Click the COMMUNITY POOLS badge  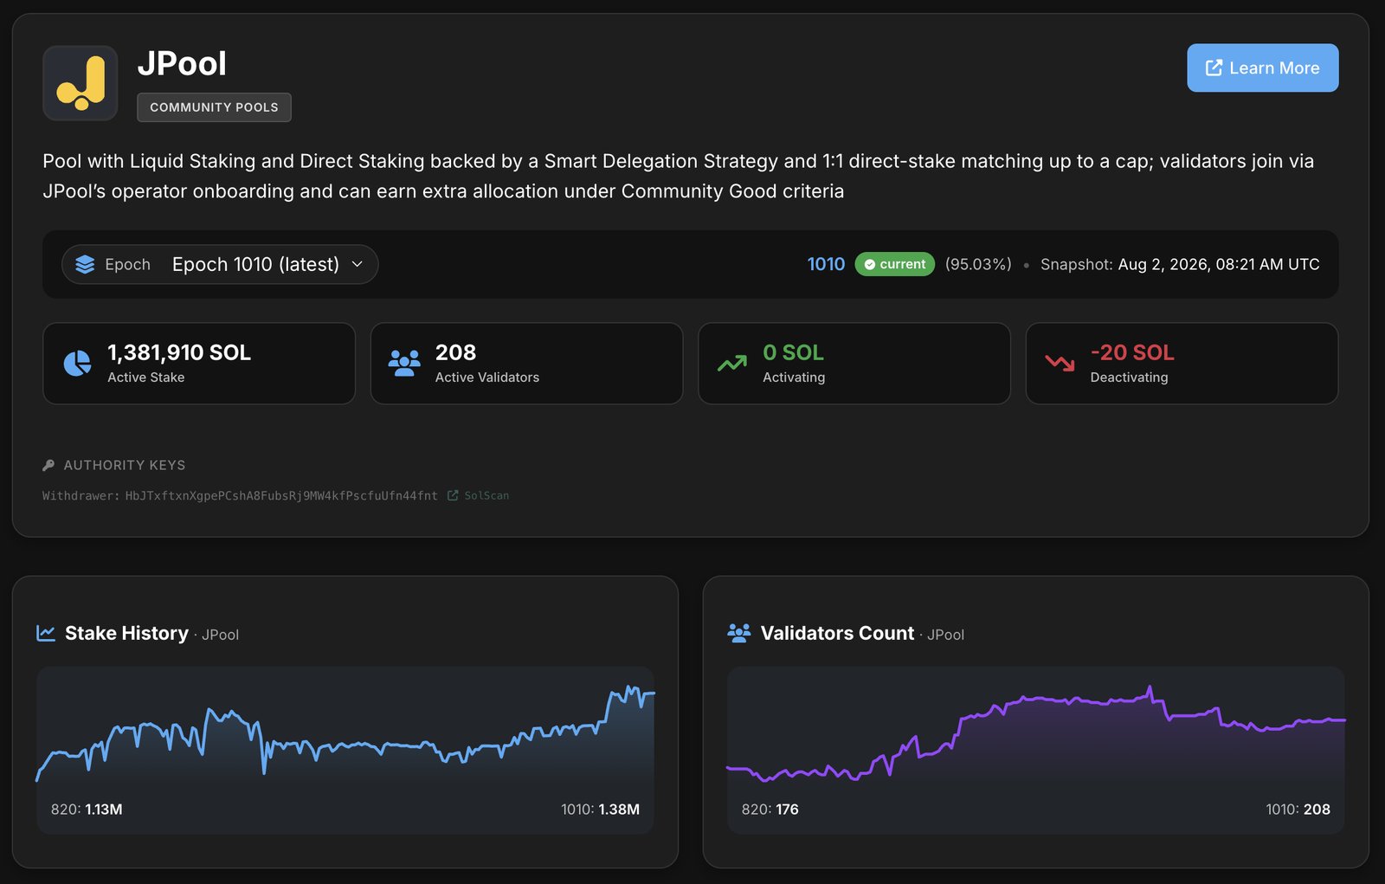point(214,107)
